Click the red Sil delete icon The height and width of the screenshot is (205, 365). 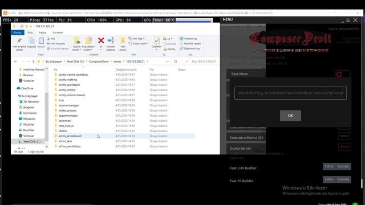[x=101, y=40]
